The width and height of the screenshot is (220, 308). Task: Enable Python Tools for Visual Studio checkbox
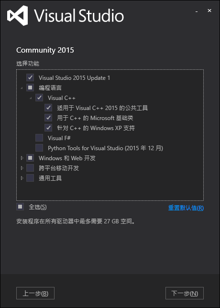(39, 148)
